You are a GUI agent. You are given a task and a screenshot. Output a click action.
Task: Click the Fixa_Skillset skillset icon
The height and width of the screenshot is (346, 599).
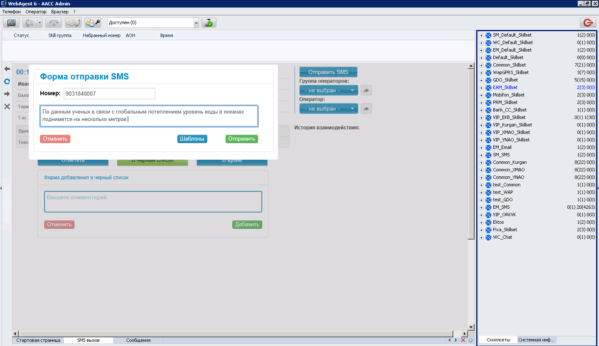488,230
